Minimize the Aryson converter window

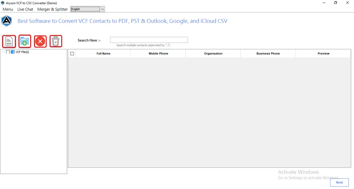[x=324, y=3]
